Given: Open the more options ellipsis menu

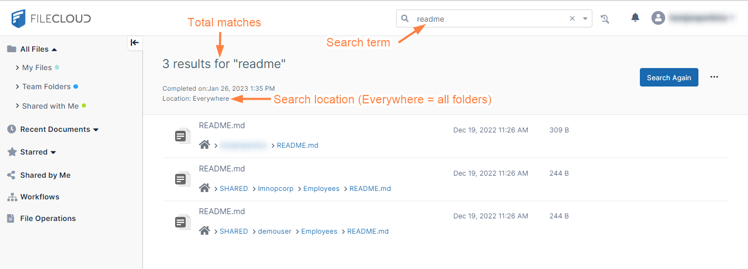Looking at the screenshot, I should (x=714, y=77).
